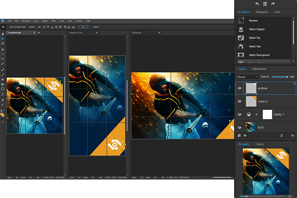Click the redo arrow icon
Image resolution: width=297 pixels, height=198 pixels.
pyautogui.click(x=272, y=4)
